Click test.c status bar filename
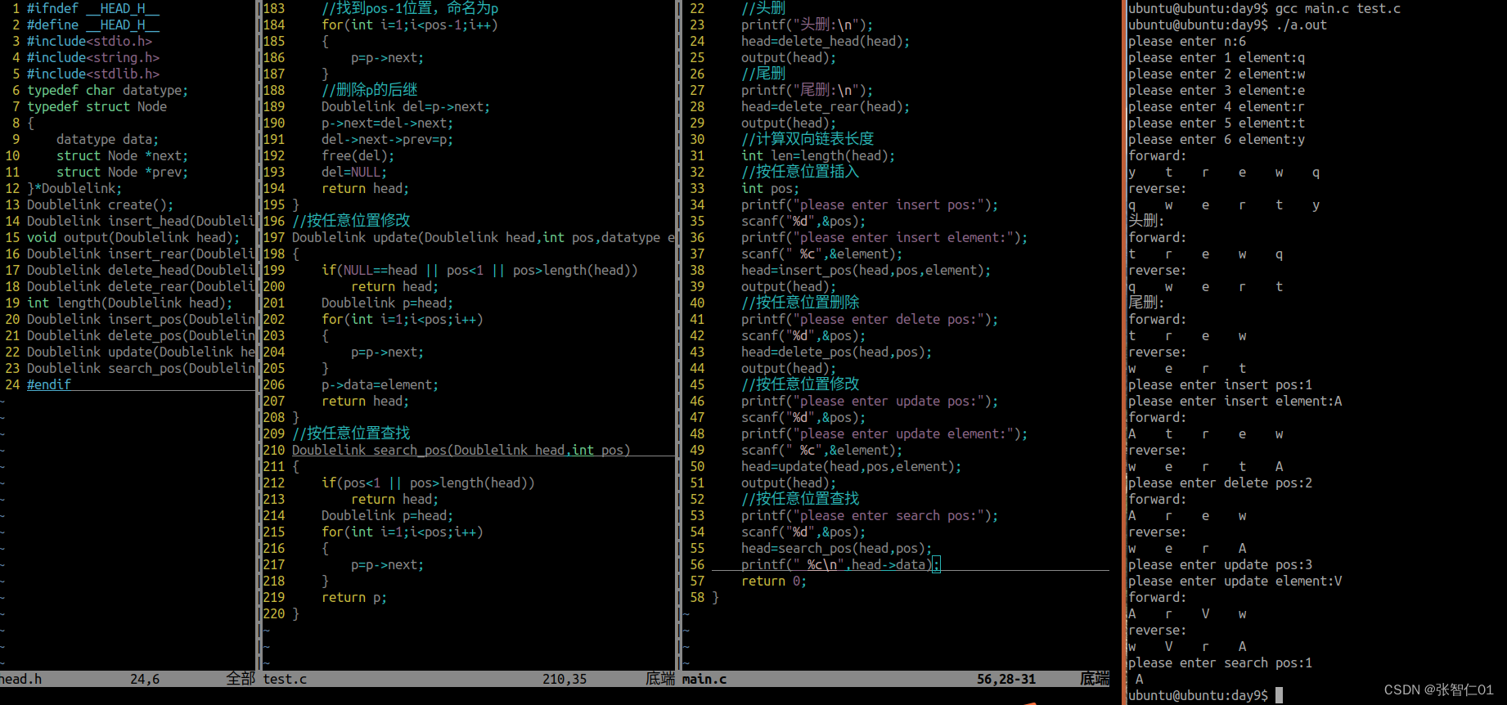Viewport: 1507px width, 705px height. point(285,679)
